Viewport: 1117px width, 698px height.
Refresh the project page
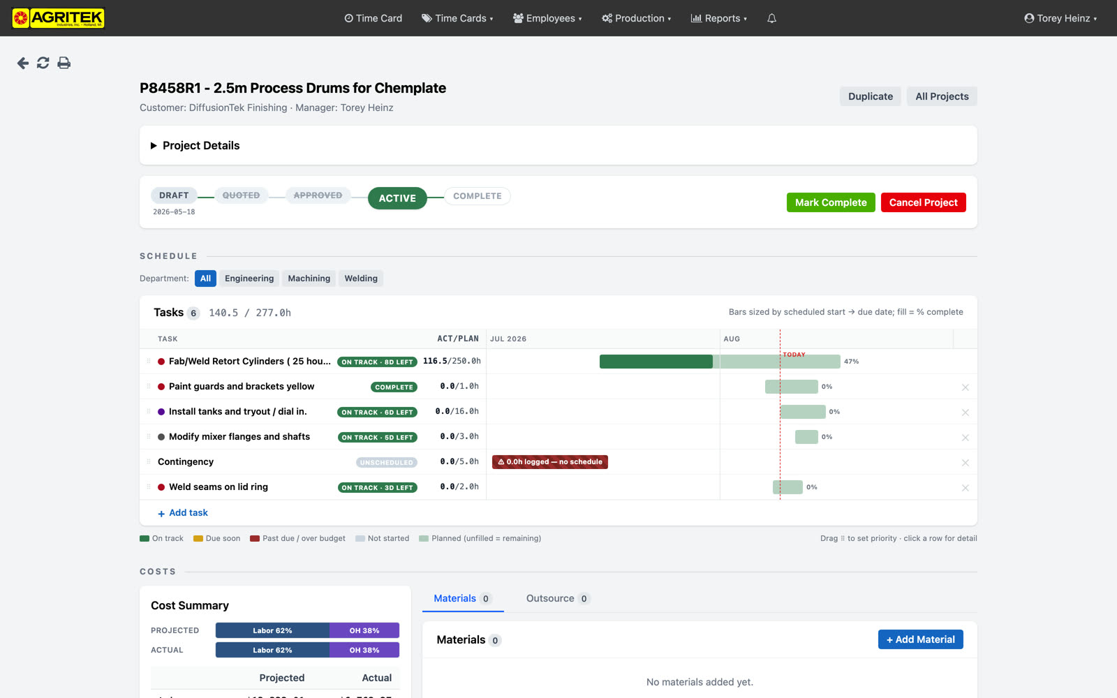[x=43, y=63]
